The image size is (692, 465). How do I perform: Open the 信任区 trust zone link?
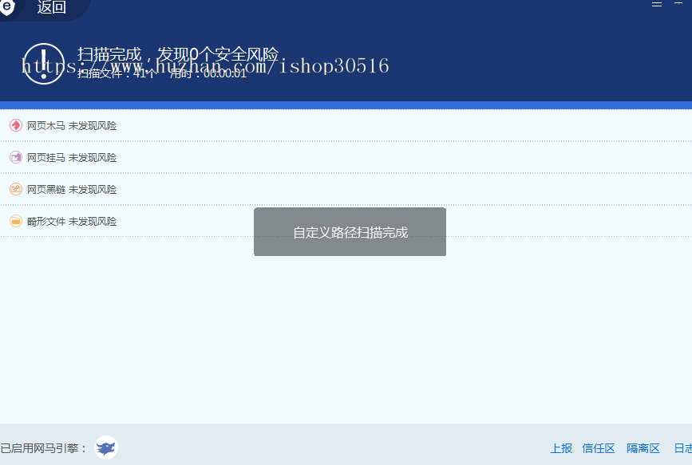[x=599, y=448]
